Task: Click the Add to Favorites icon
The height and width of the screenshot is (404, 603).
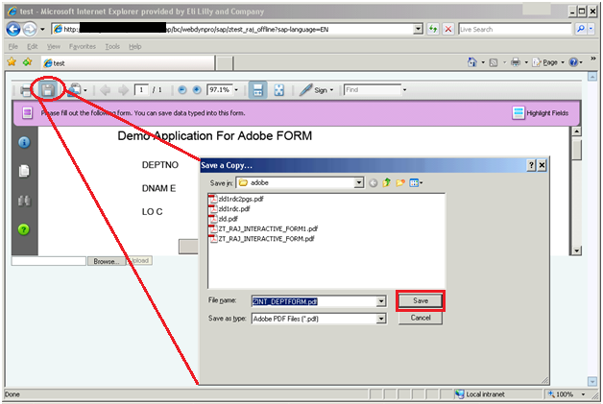Action: (x=27, y=61)
